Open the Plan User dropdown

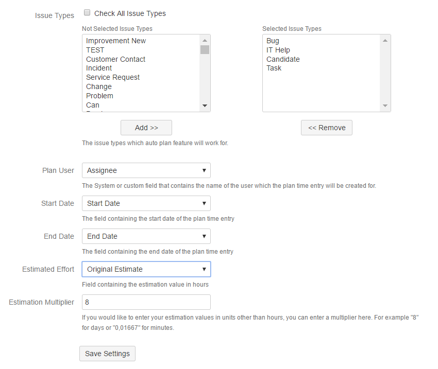coord(146,170)
